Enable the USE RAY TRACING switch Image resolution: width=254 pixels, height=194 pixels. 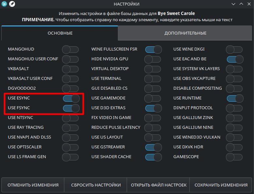tap(71, 127)
